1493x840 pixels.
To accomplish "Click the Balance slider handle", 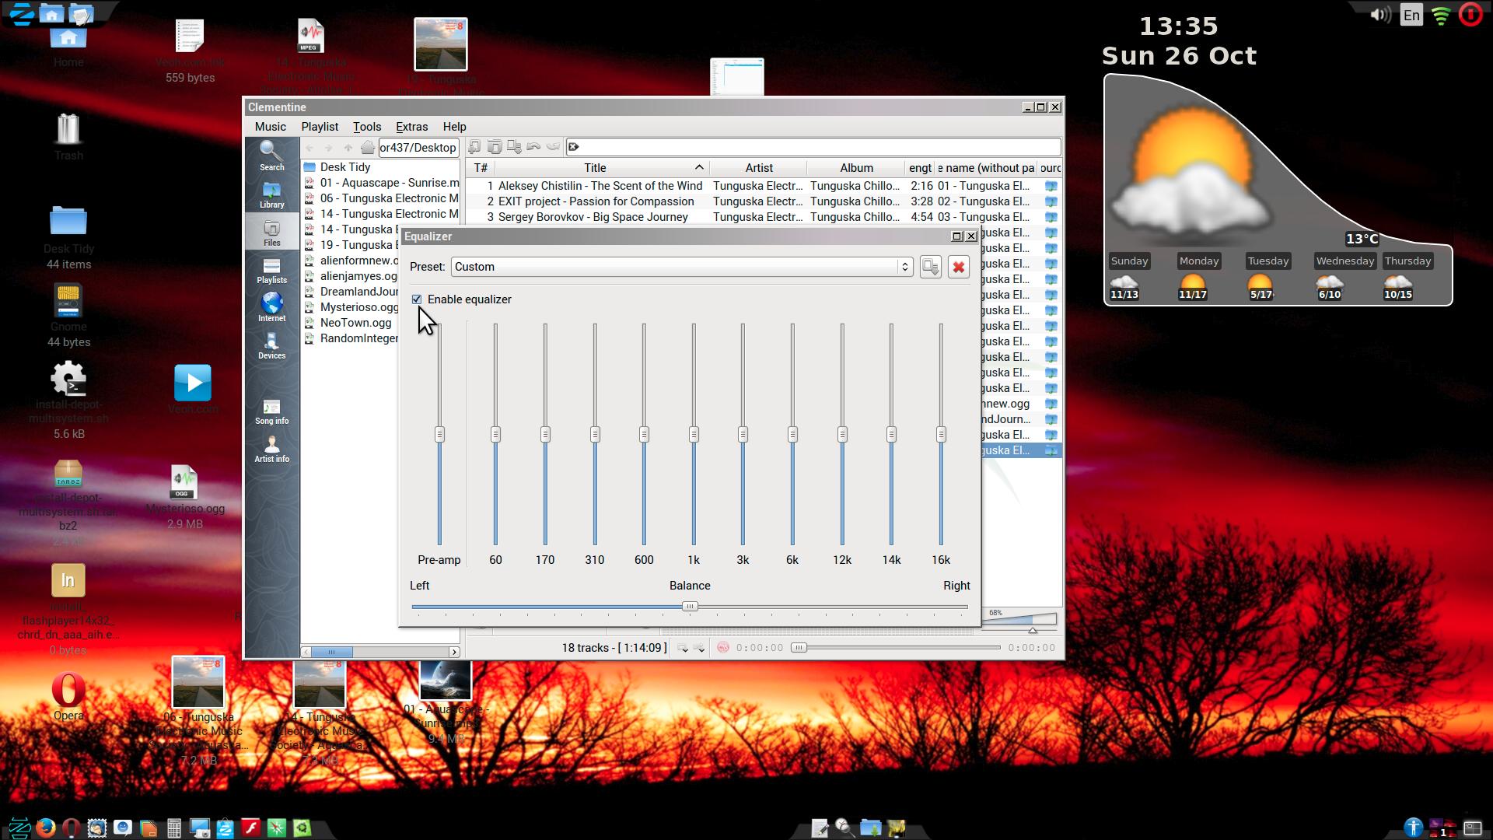I will 690,607.
